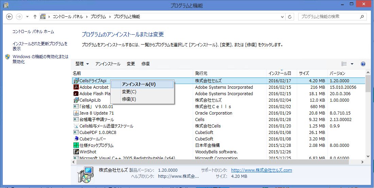Viewport: 374px width, 188px height.
Task: Open the http://www.株式会社セルズ.com support link
Action: coord(262,170)
